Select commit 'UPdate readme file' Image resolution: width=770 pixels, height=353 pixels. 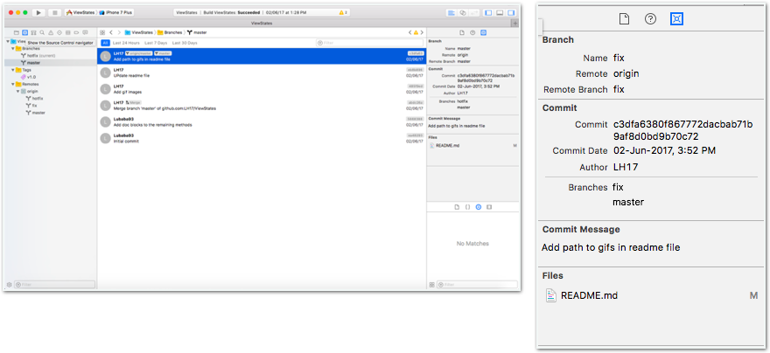[x=262, y=73]
